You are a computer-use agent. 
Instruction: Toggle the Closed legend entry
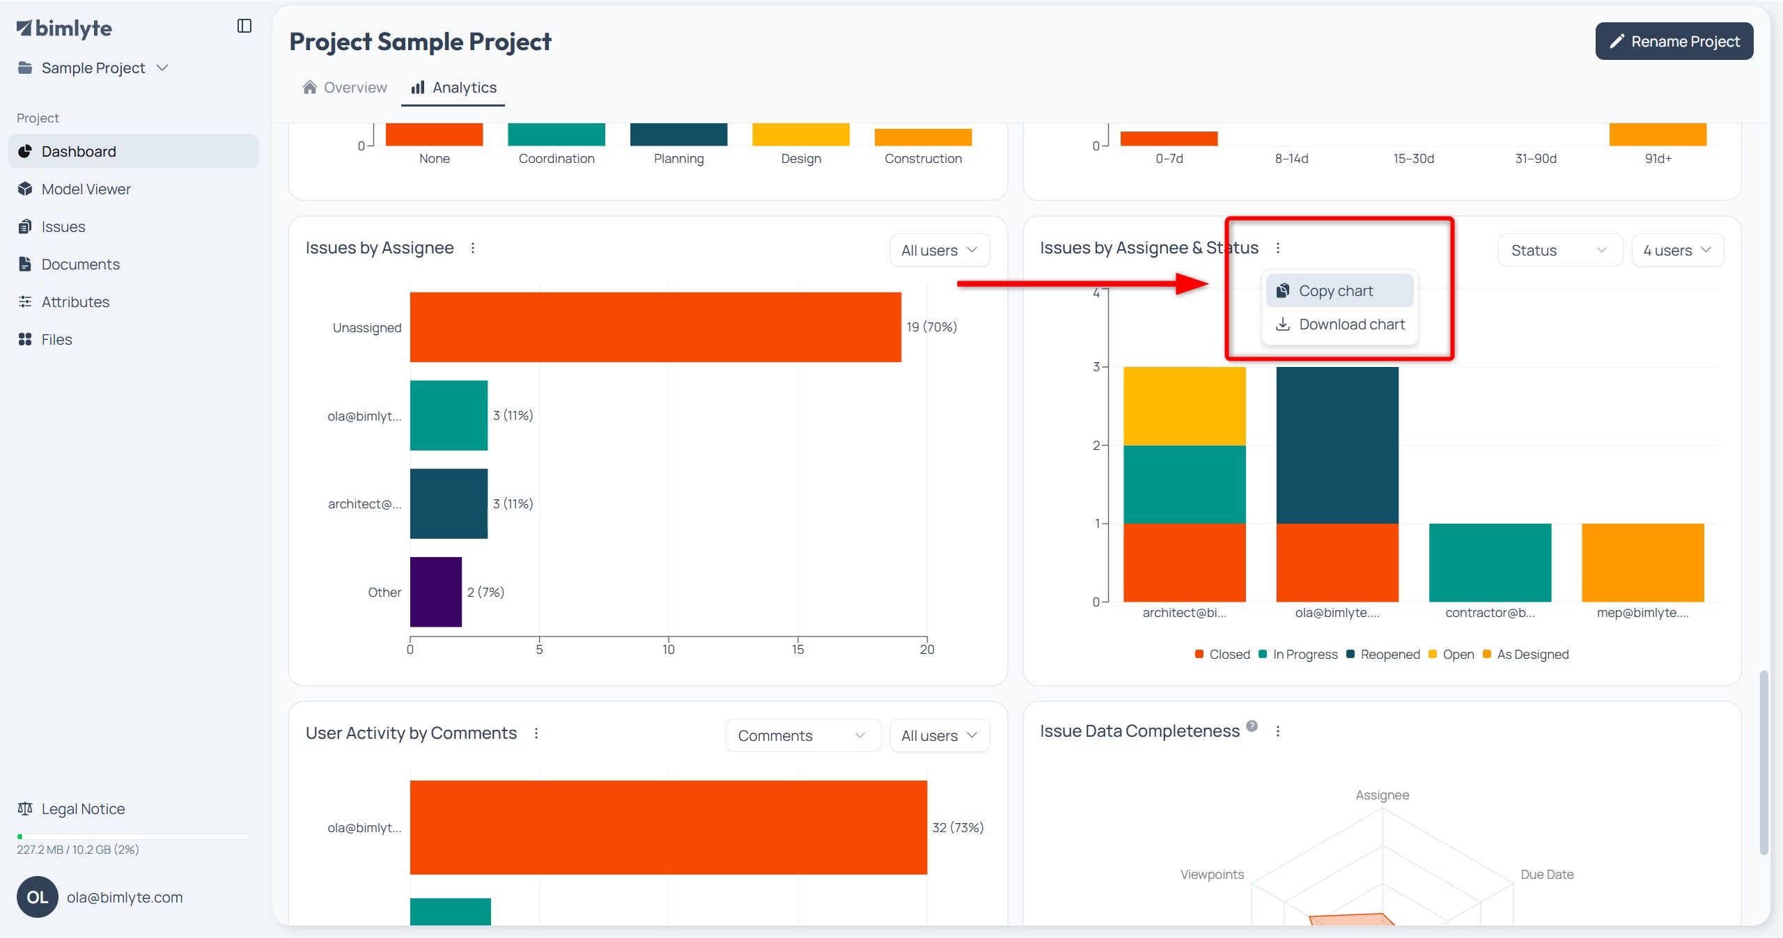(1222, 654)
